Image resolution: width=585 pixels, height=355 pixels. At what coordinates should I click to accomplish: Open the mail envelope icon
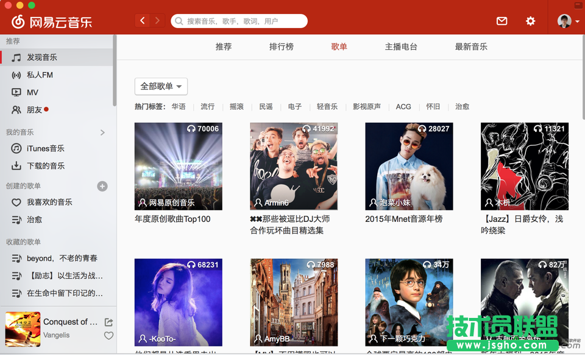click(502, 20)
